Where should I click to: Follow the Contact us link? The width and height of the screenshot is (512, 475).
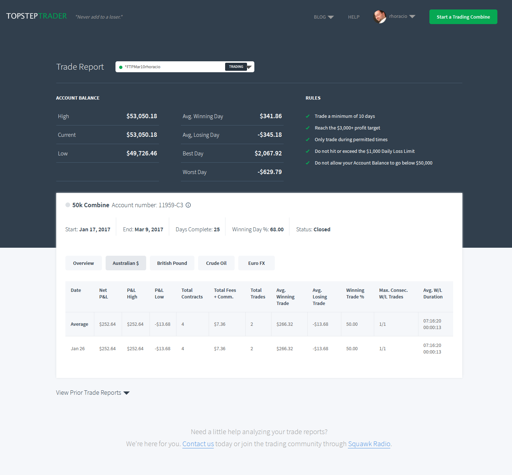coord(198,444)
